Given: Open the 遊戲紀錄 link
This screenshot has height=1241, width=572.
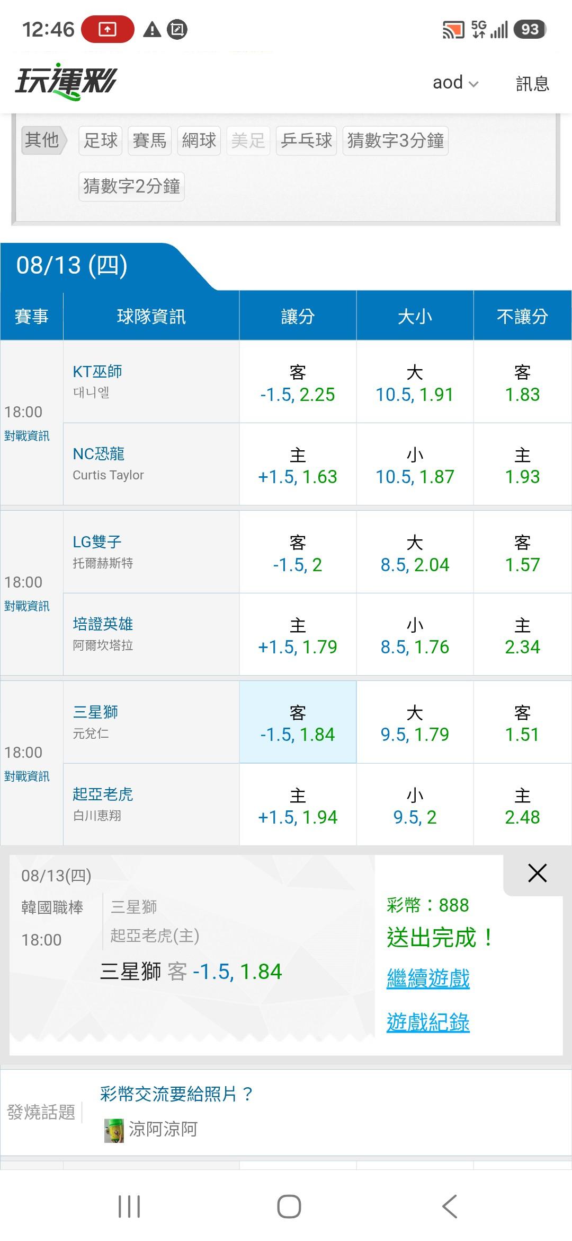Looking at the screenshot, I should [428, 1022].
